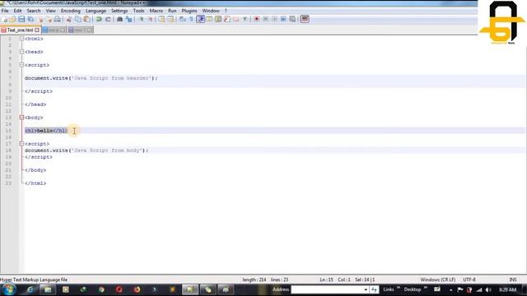Viewport: 527px width, 296px height.
Task: Toggle INS insert mode in status bar
Action: [513, 280]
